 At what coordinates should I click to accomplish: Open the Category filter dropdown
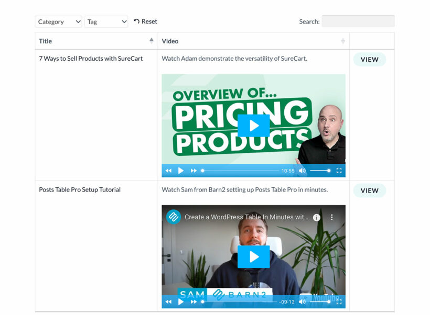59,21
